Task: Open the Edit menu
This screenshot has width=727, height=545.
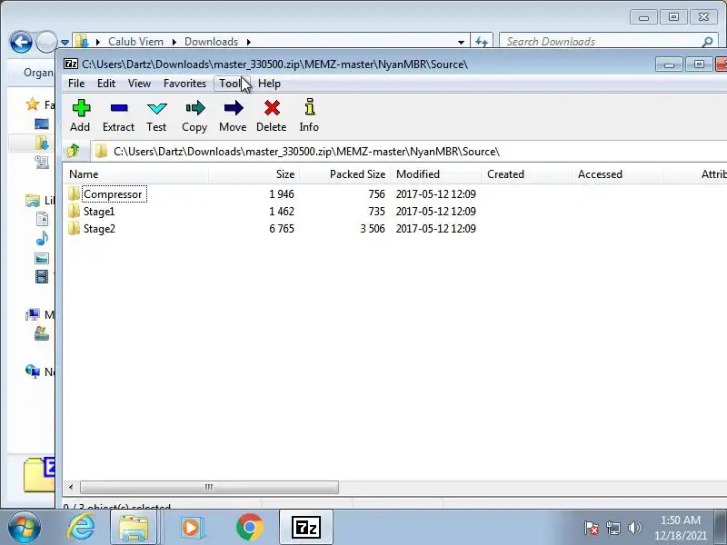Action: pos(106,84)
